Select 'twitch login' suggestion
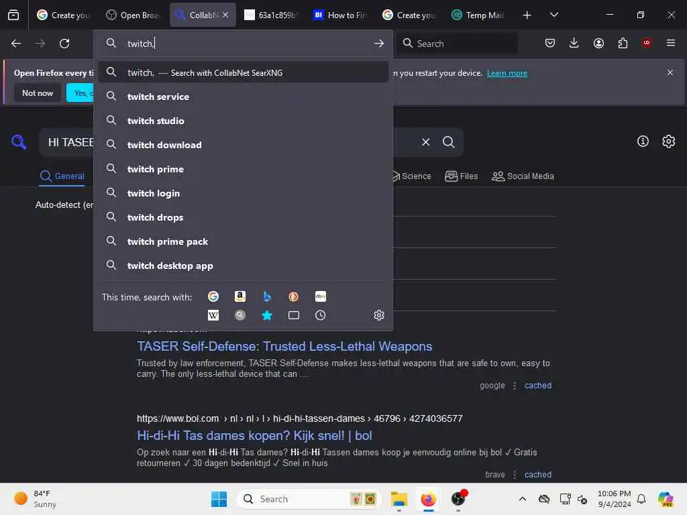Viewport: 687px width, 515px height. point(243,193)
